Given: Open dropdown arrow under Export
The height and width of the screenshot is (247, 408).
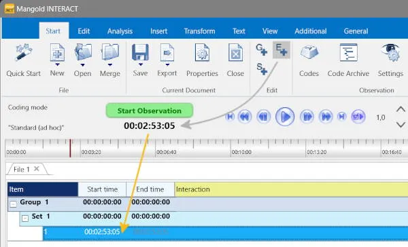Looking at the screenshot, I should (167, 64).
